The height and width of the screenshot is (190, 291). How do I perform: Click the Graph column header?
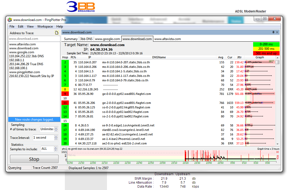point(260,58)
